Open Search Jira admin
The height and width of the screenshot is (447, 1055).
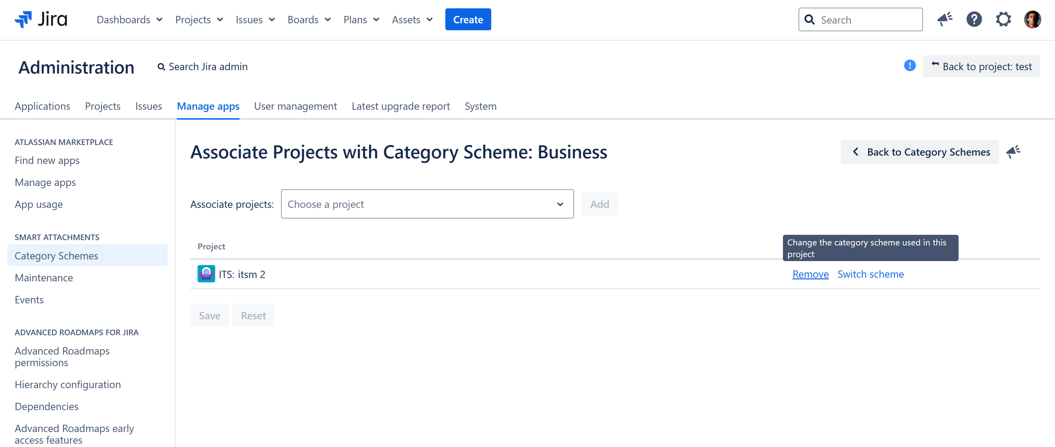click(x=203, y=67)
